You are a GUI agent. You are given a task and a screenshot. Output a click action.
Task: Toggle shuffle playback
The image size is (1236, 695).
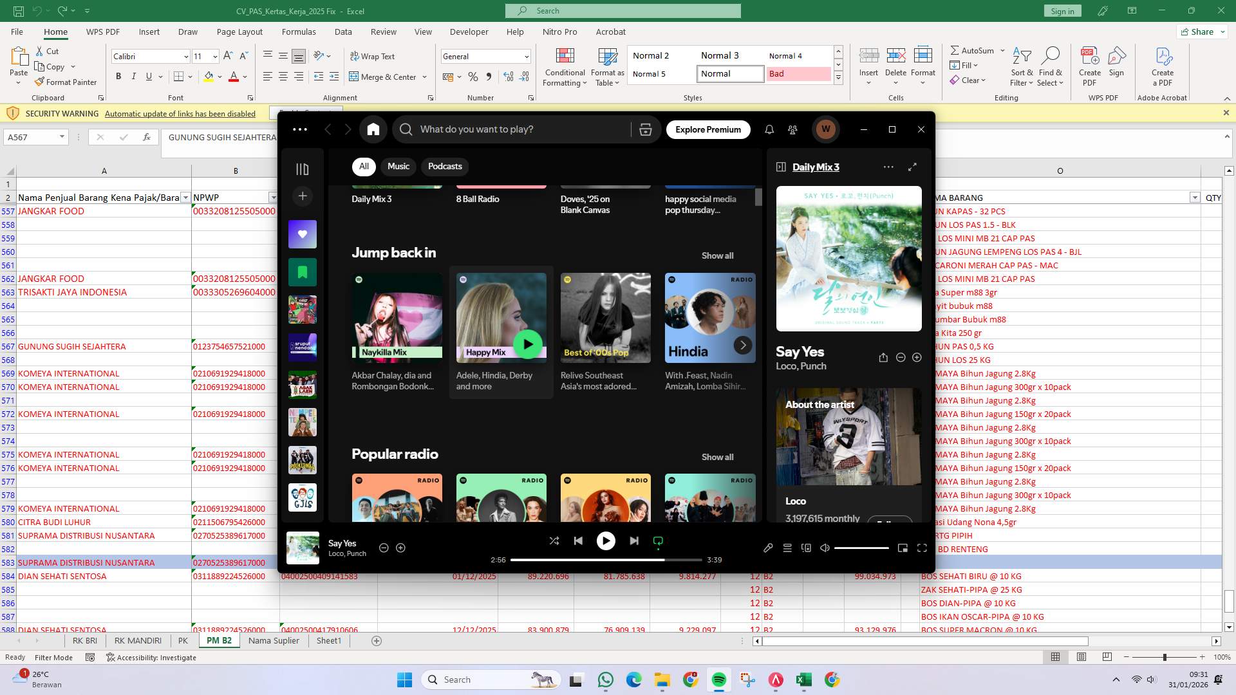554,541
